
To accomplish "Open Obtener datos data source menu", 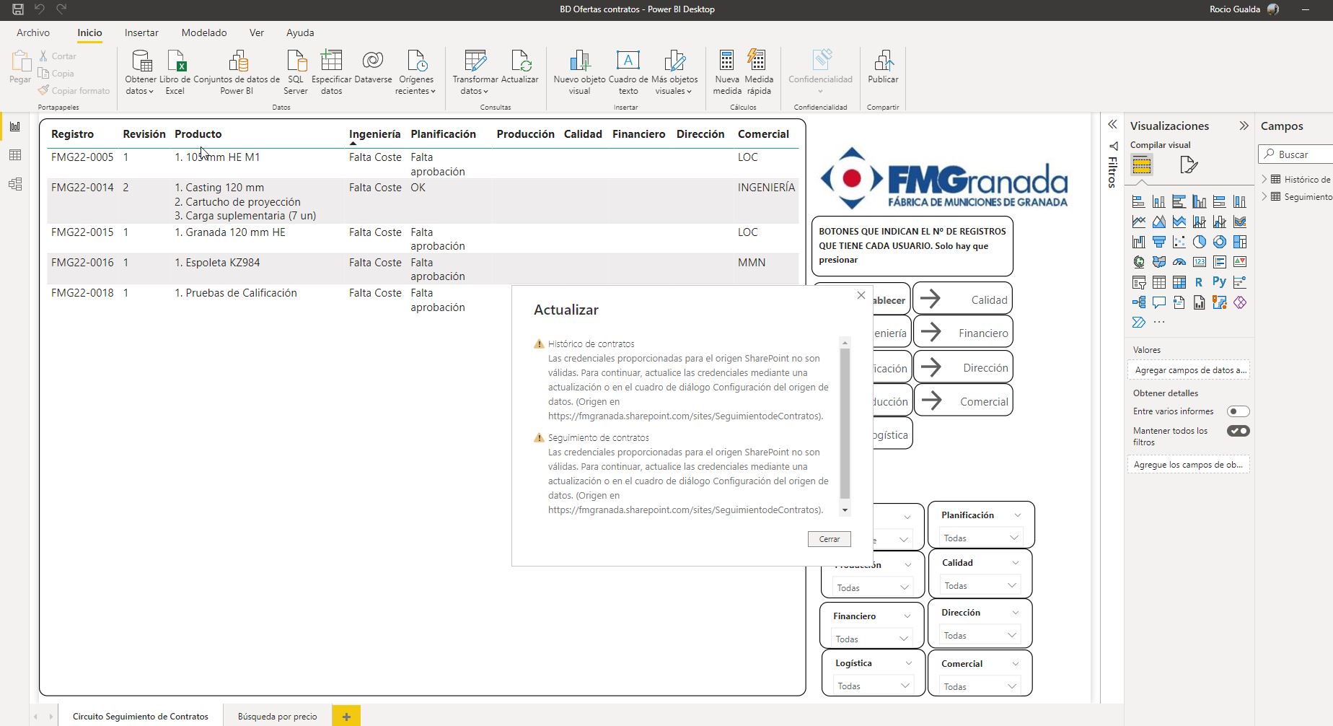I will coord(141,72).
